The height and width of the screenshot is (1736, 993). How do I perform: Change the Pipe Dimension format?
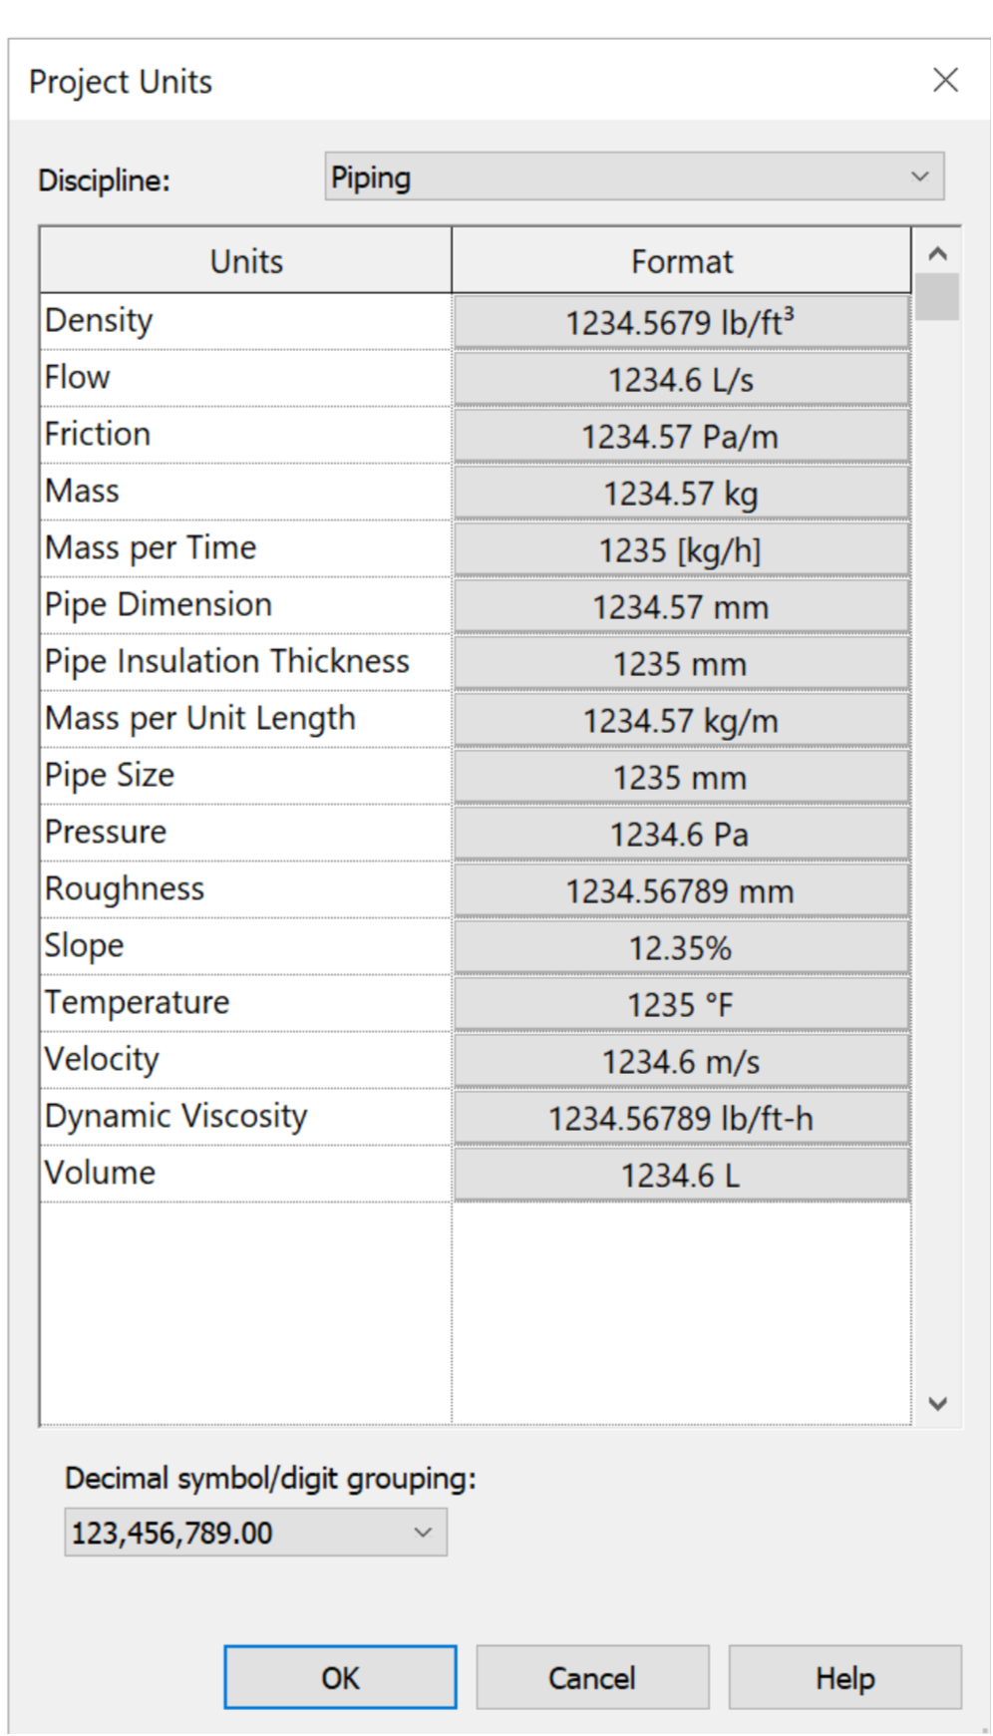[x=681, y=606]
